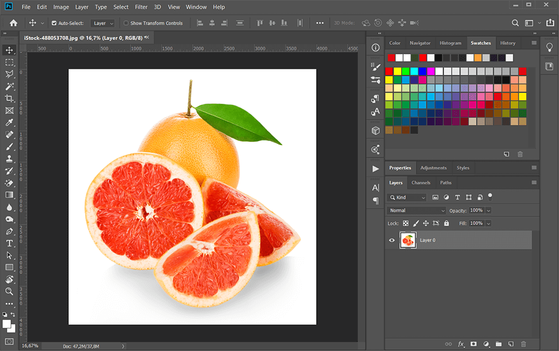
Task: Pick the cyan swatch in top row
Action: point(414,71)
